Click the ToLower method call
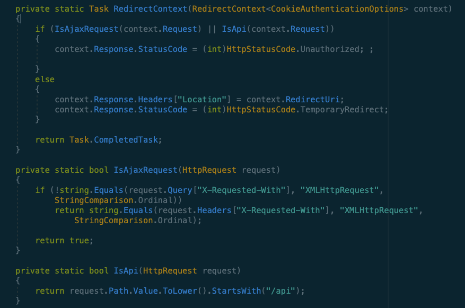 pyautogui.click(x=180, y=291)
